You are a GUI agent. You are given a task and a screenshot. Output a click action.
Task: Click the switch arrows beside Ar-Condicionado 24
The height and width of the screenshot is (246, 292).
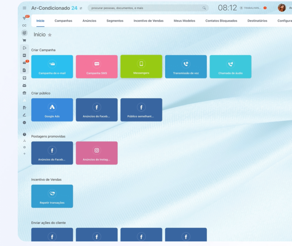pos(81,8)
